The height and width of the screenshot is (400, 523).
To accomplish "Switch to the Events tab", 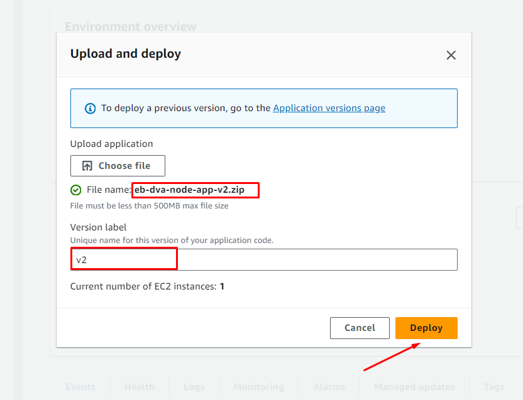I will click(x=80, y=387).
